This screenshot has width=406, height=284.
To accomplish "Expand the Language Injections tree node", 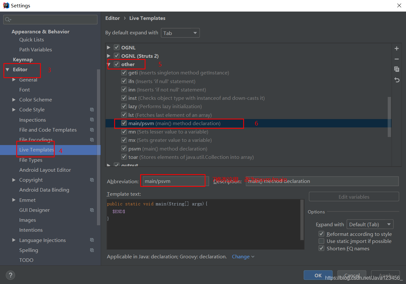I will [x=14, y=240].
